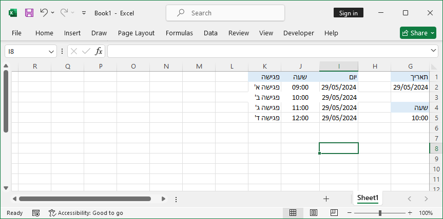Click the Insert Function fx icon
Image resolution: width=443 pixels, height=219 pixels.
[99, 51]
